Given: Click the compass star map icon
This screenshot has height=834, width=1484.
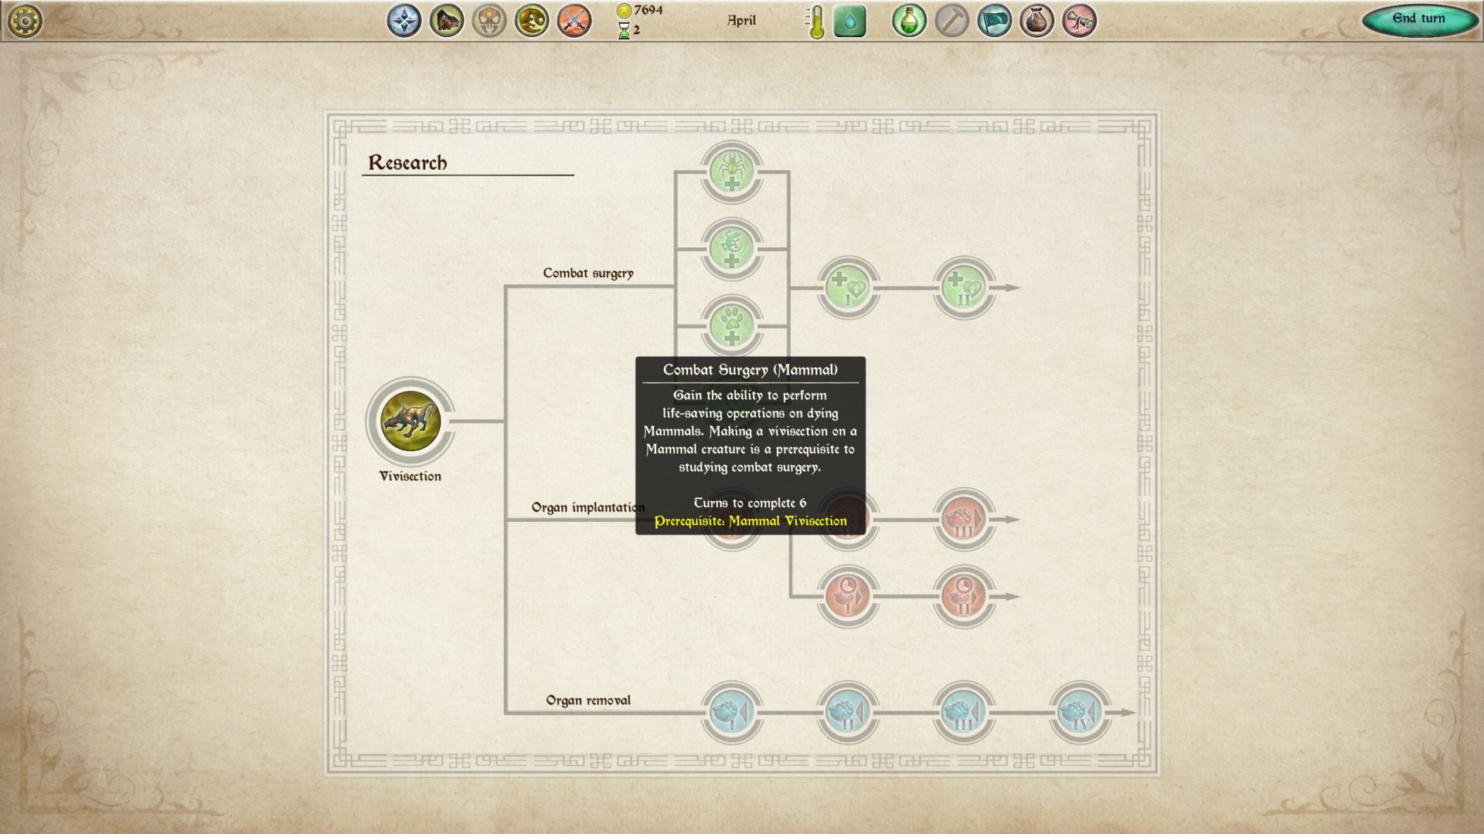Looking at the screenshot, I should click(404, 21).
